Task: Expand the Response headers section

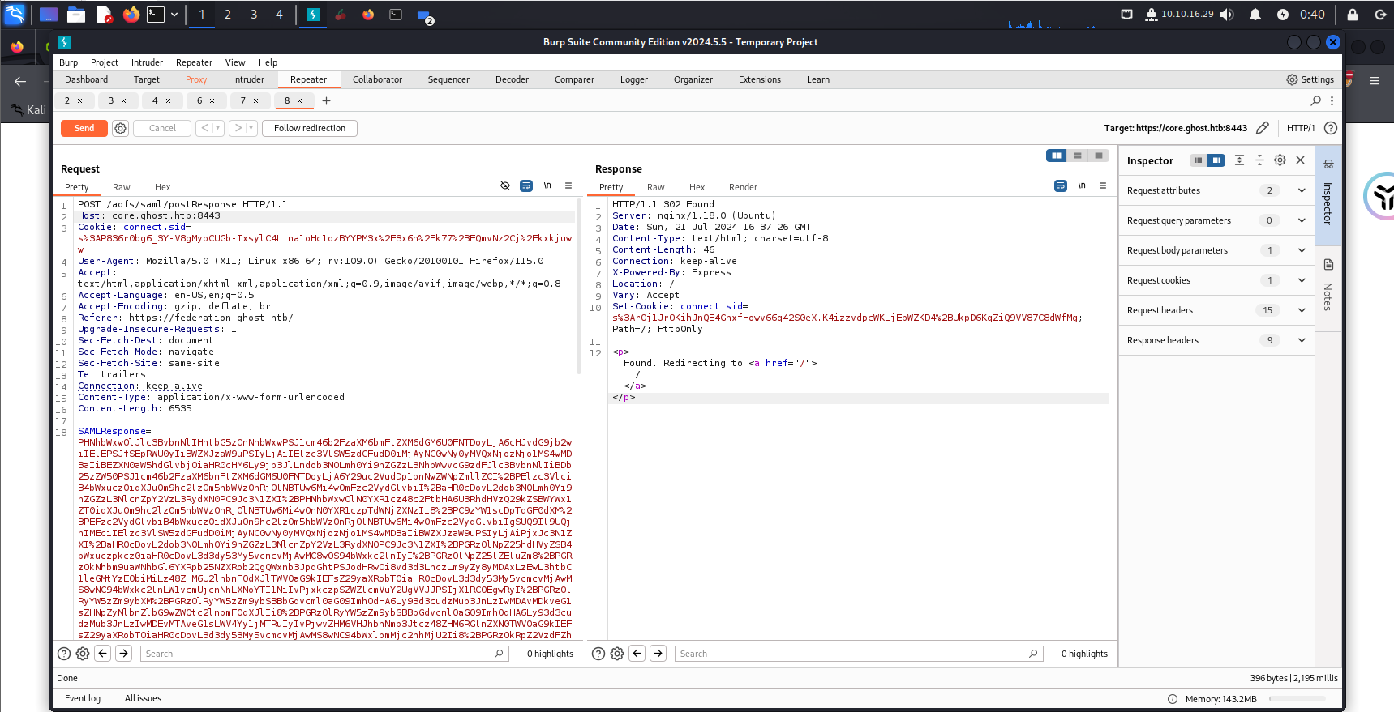Action: pos(1302,340)
